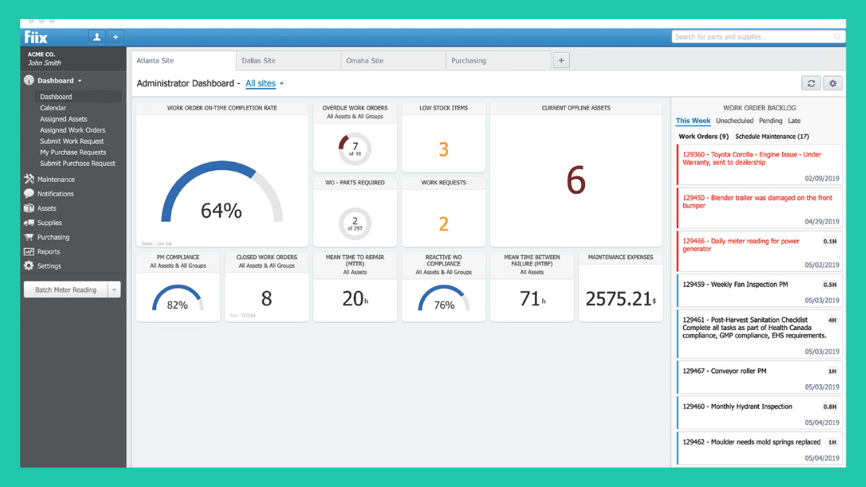Viewport: 866px width, 487px height.
Task: Open the Maintenance wrench icon in sidebar
Action: click(x=28, y=179)
